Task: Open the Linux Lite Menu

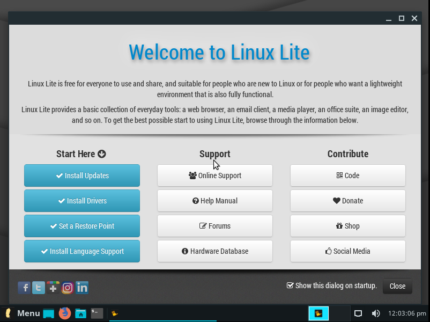Action: [x=22, y=313]
